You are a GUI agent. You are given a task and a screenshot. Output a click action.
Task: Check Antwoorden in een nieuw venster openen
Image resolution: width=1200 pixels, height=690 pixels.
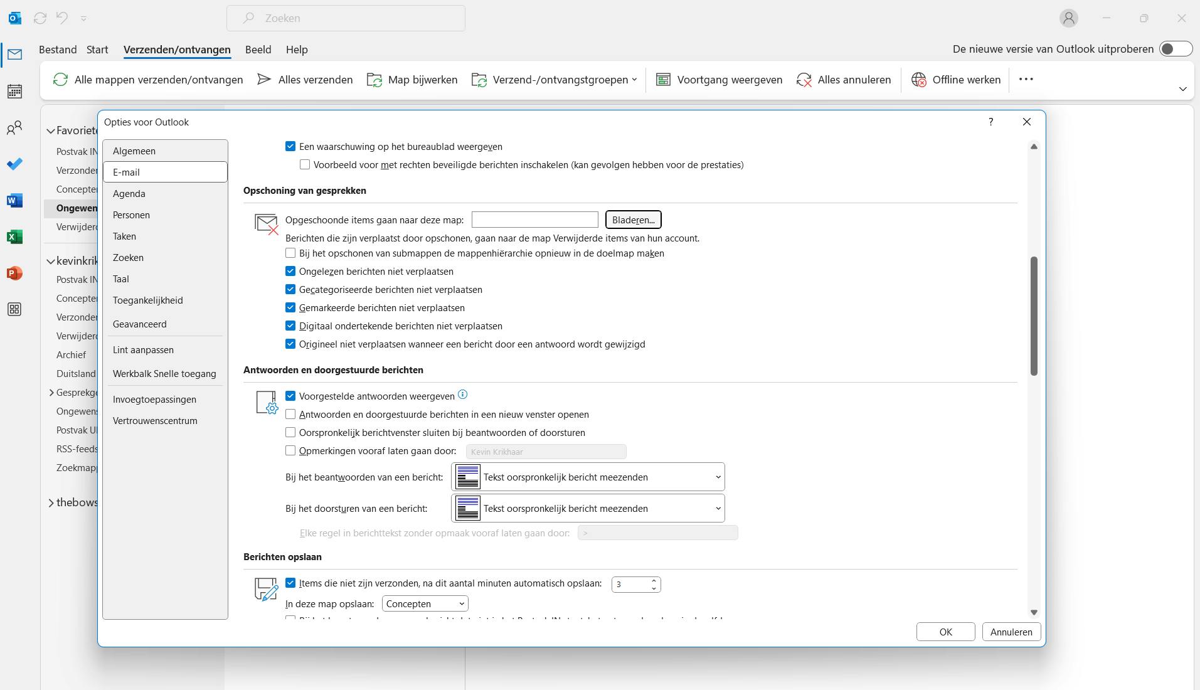tap(290, 414)
